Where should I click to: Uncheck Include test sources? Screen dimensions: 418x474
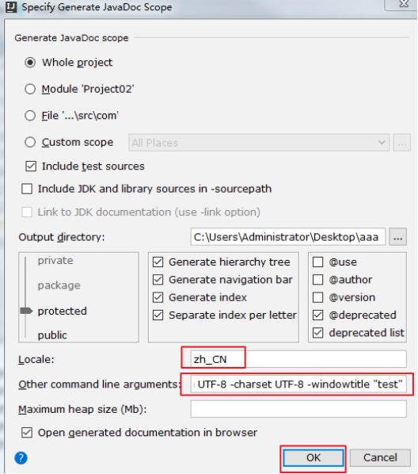[31, 166]
